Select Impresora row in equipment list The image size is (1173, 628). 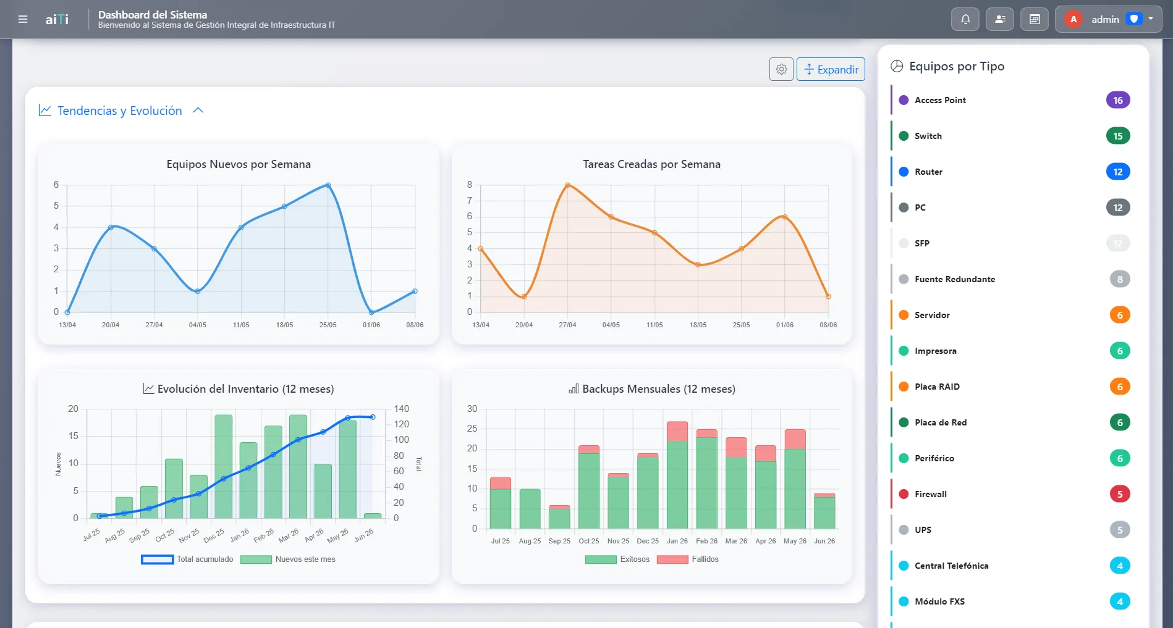(1014, 351)
